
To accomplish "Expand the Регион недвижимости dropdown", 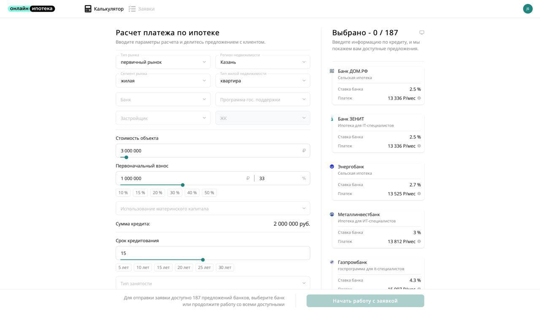I will point(262,62).
